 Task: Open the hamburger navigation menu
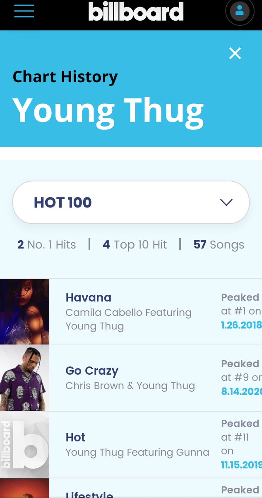tap(24, 11)
